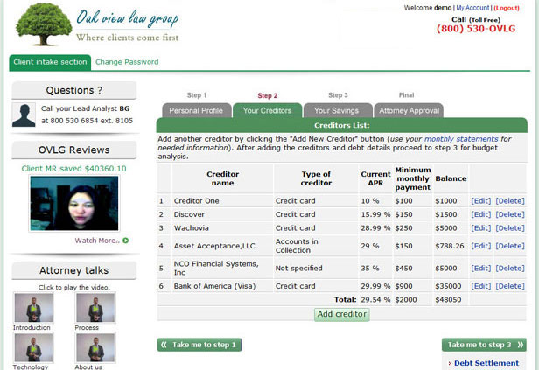The image size is (539, 370).
Task: Delete the Creditor One row
Action: tap(510, 200)
